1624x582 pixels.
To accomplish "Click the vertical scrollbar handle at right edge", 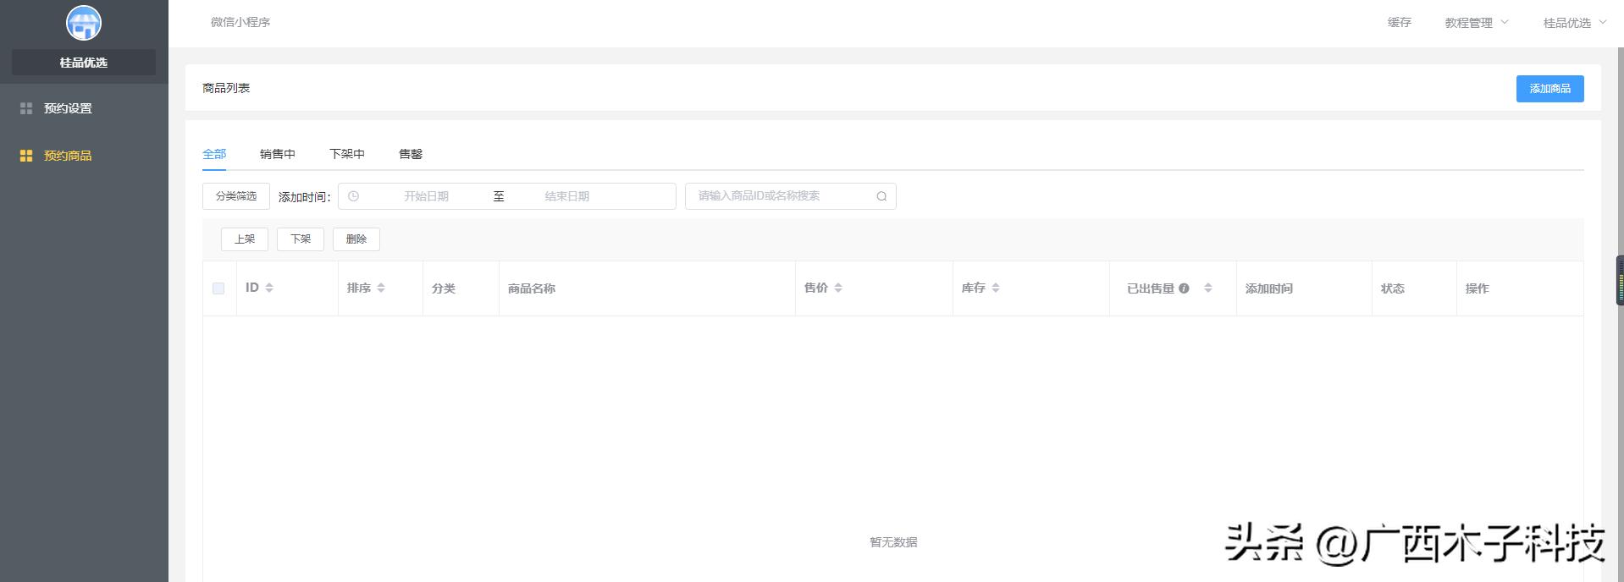I will [1620, 280].
